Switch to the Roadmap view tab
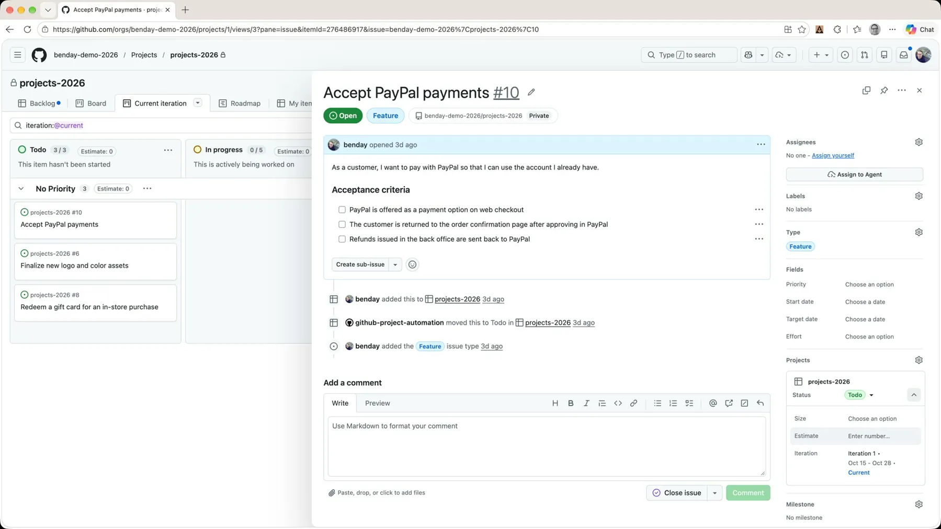Screen dimensions: 941x529 [240, 103]
